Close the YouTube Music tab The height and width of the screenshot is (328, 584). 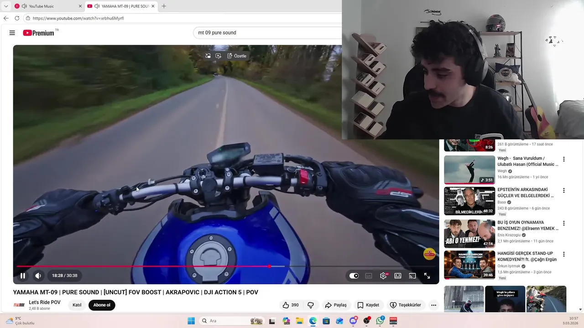pos(80,6)
